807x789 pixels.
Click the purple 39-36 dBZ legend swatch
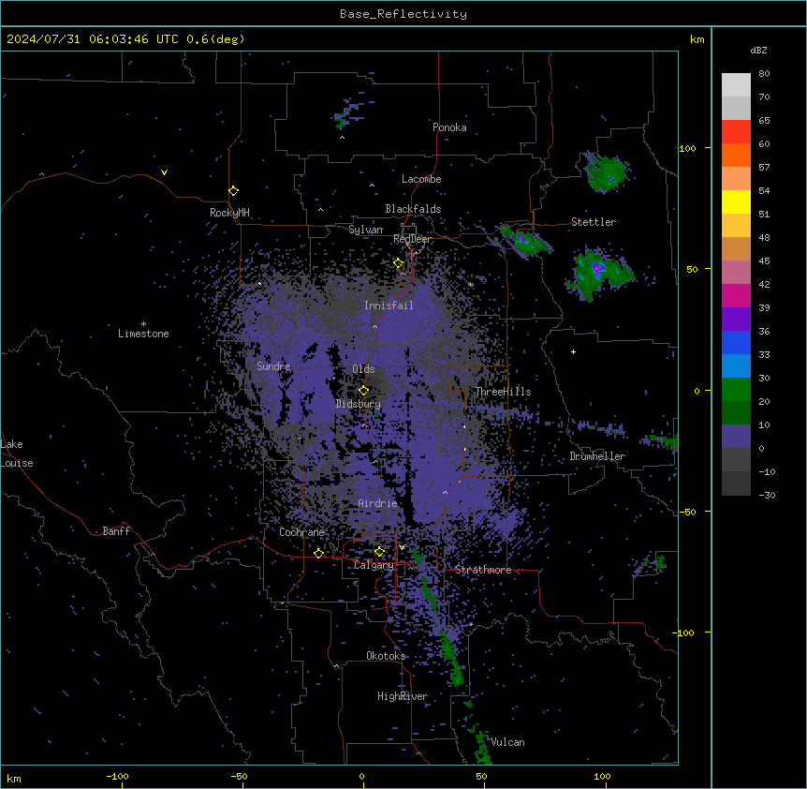(736, 320)
